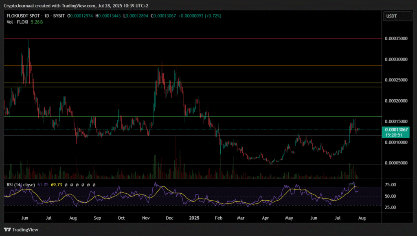Click the 0.00025000 price axis label

click(396, 80)
